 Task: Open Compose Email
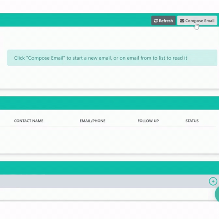[x=197, y=21]
